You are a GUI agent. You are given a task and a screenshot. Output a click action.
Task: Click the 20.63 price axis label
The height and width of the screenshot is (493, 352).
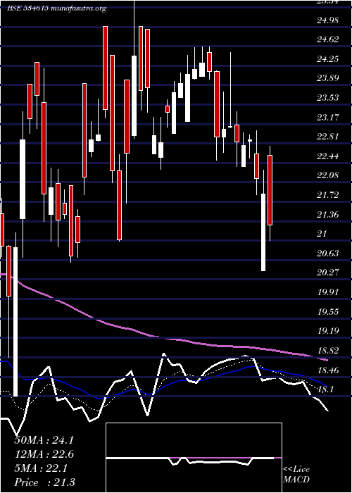click(x=327, y=253)
